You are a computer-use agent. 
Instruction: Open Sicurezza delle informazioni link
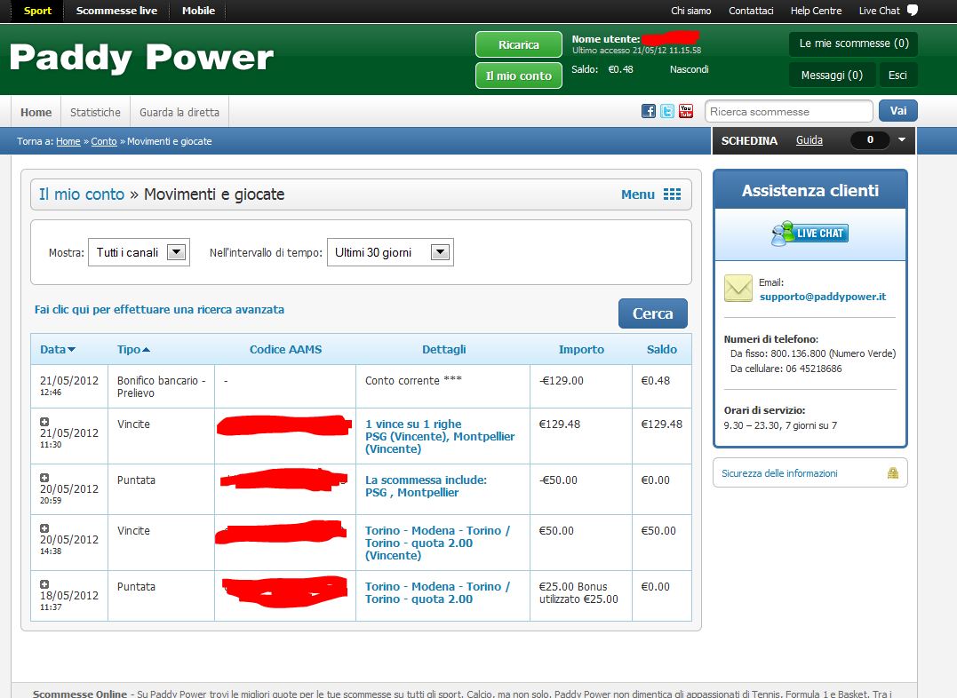779,472
